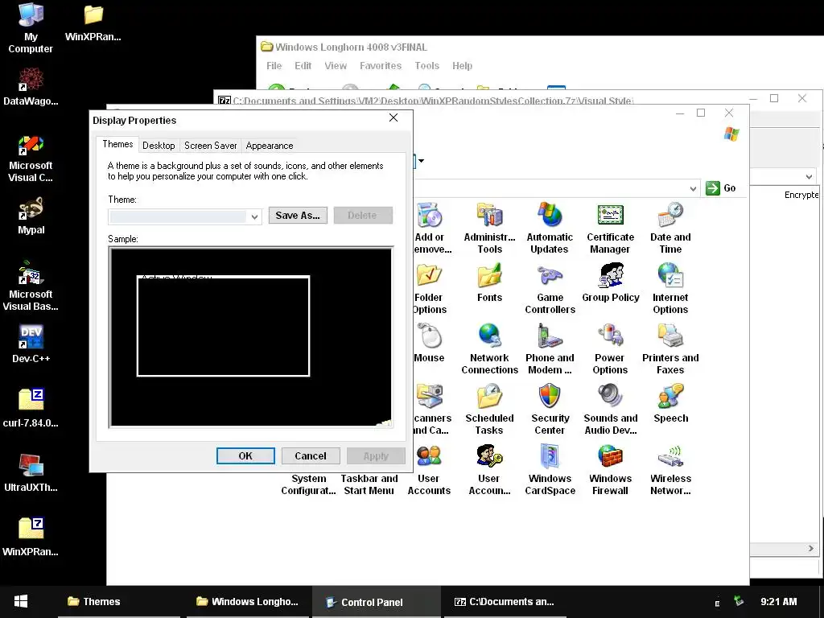
Task: Open File menu in Longhorn window
Action: [x=274, y=66]
